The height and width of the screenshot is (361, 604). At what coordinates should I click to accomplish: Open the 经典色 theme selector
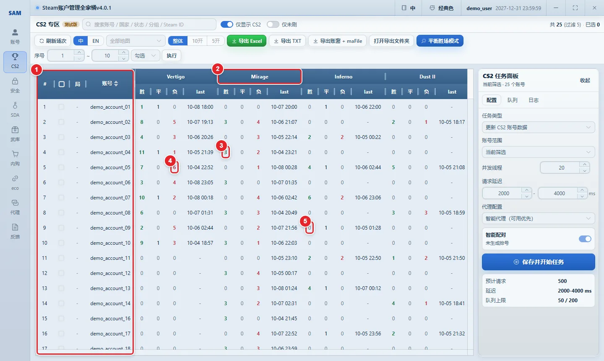[442, 8]
